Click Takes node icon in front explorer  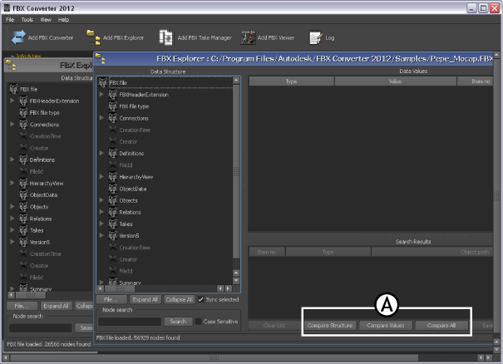point(113,224)
